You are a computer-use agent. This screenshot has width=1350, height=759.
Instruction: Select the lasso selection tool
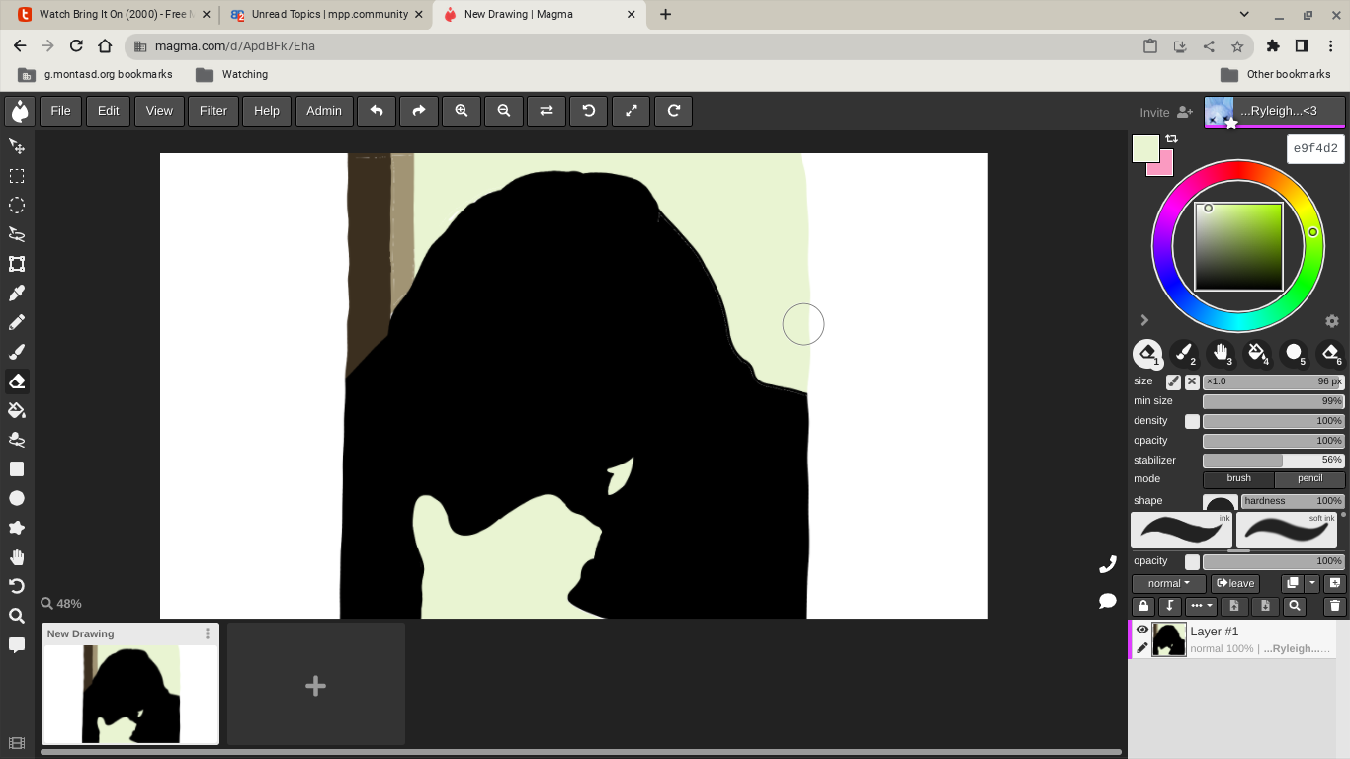pos(17,234)
